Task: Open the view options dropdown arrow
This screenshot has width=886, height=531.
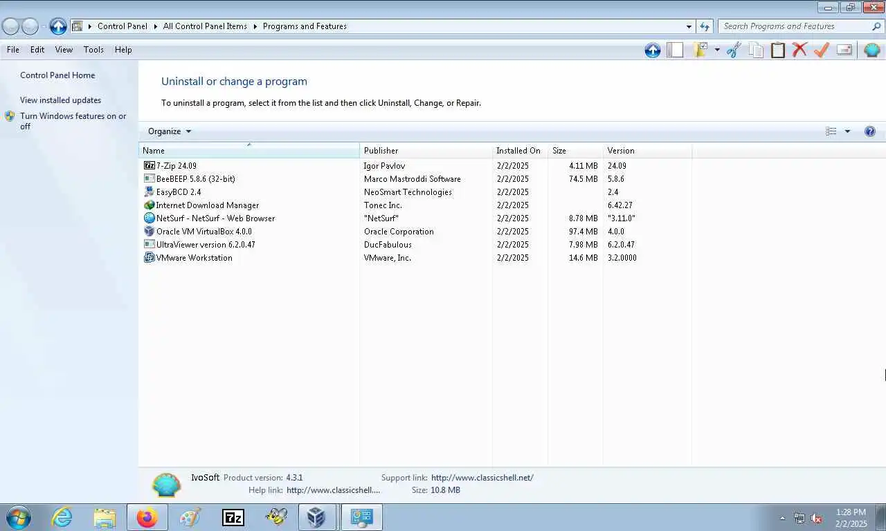Action: point(847,131)
